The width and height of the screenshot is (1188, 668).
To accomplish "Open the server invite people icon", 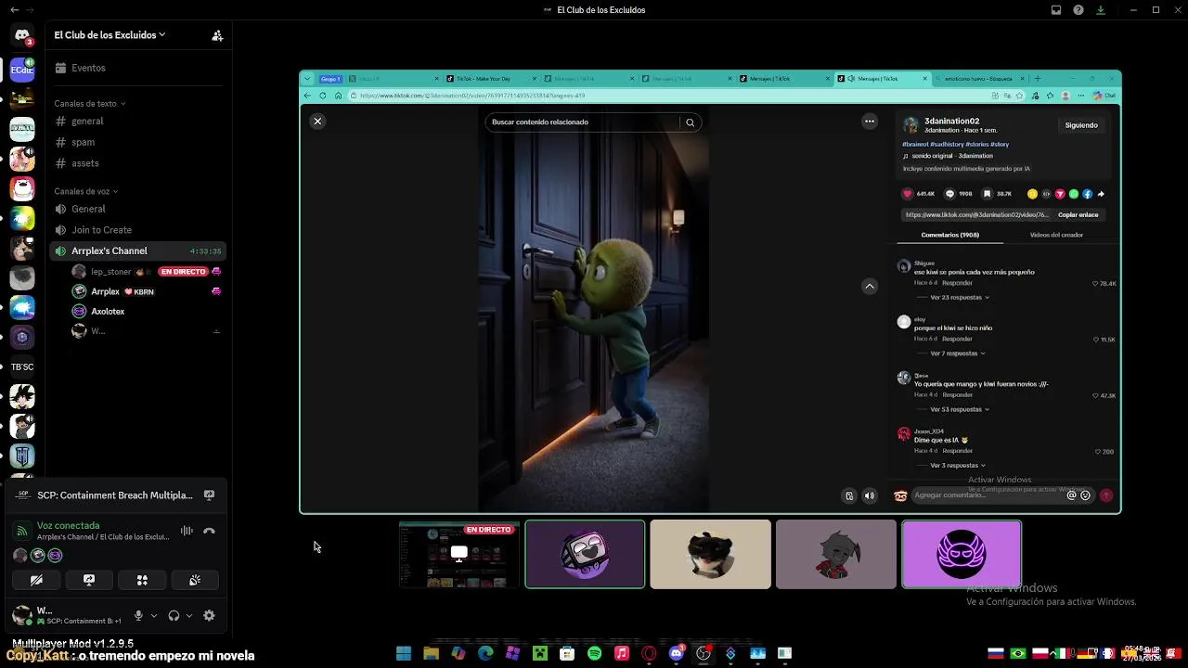I will point(217,35).
